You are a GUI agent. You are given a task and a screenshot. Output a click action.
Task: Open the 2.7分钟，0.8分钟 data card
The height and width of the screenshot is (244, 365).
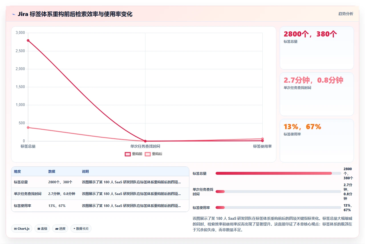[x=317, y=94]
